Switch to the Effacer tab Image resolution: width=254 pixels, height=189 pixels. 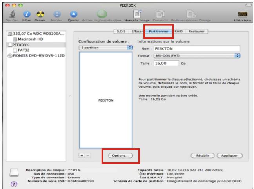point(137,31)
